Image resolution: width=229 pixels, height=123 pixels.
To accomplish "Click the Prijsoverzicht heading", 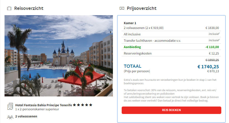I will [142, 8].
